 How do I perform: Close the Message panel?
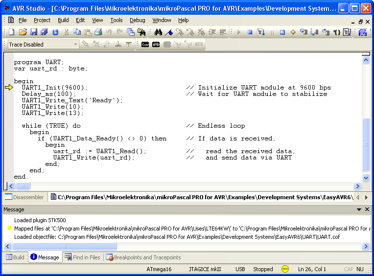(x=367, y=209)
